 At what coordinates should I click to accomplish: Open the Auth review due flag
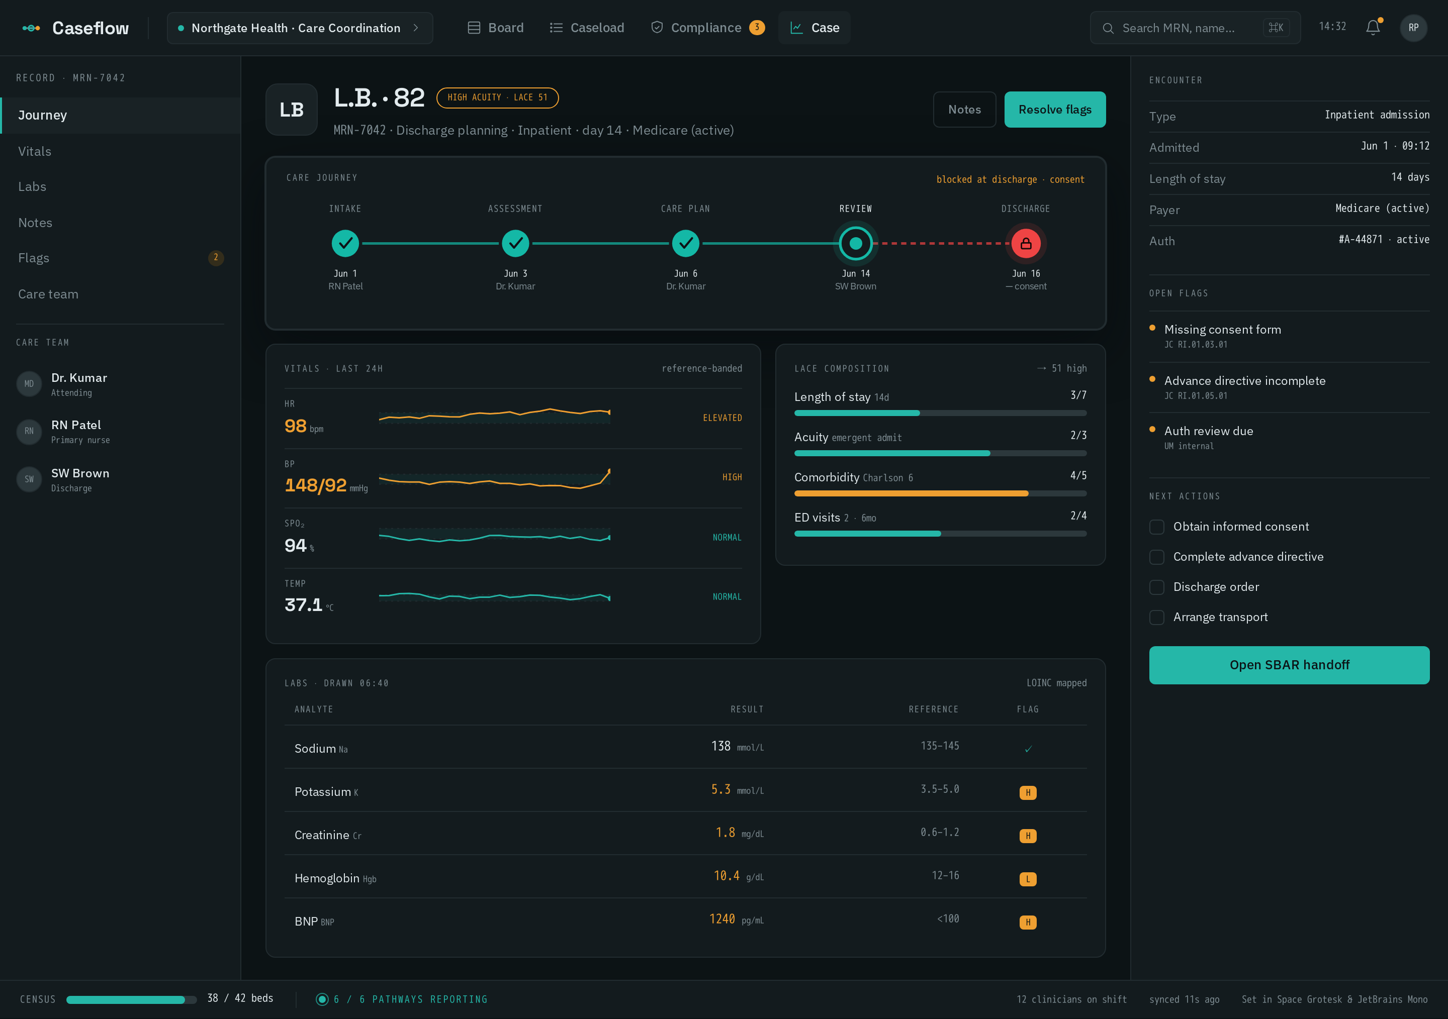[1289, 438]
